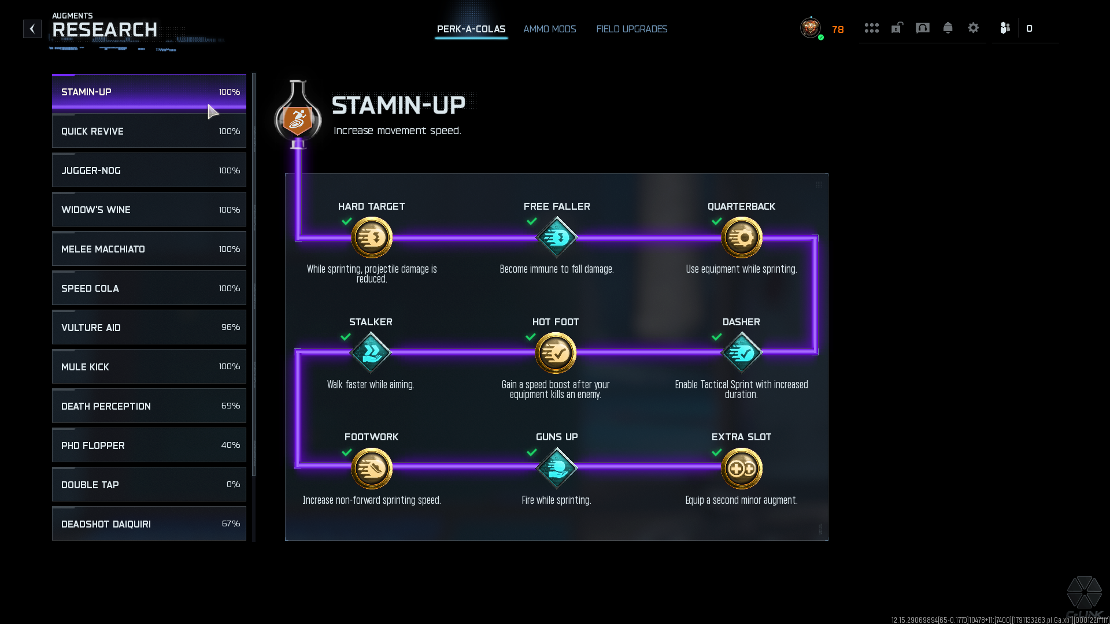The height and width of the screenshot is (624, 1110).
Task: Open Deadshot Daiquiri research entry
Action: [149, 524]
